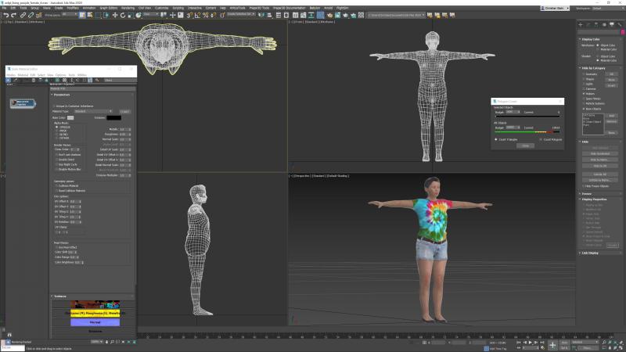The height and width of the screenshot is (352, 626).
Task: Click Go to Start playback control
Action: click(x=519, y=343)
